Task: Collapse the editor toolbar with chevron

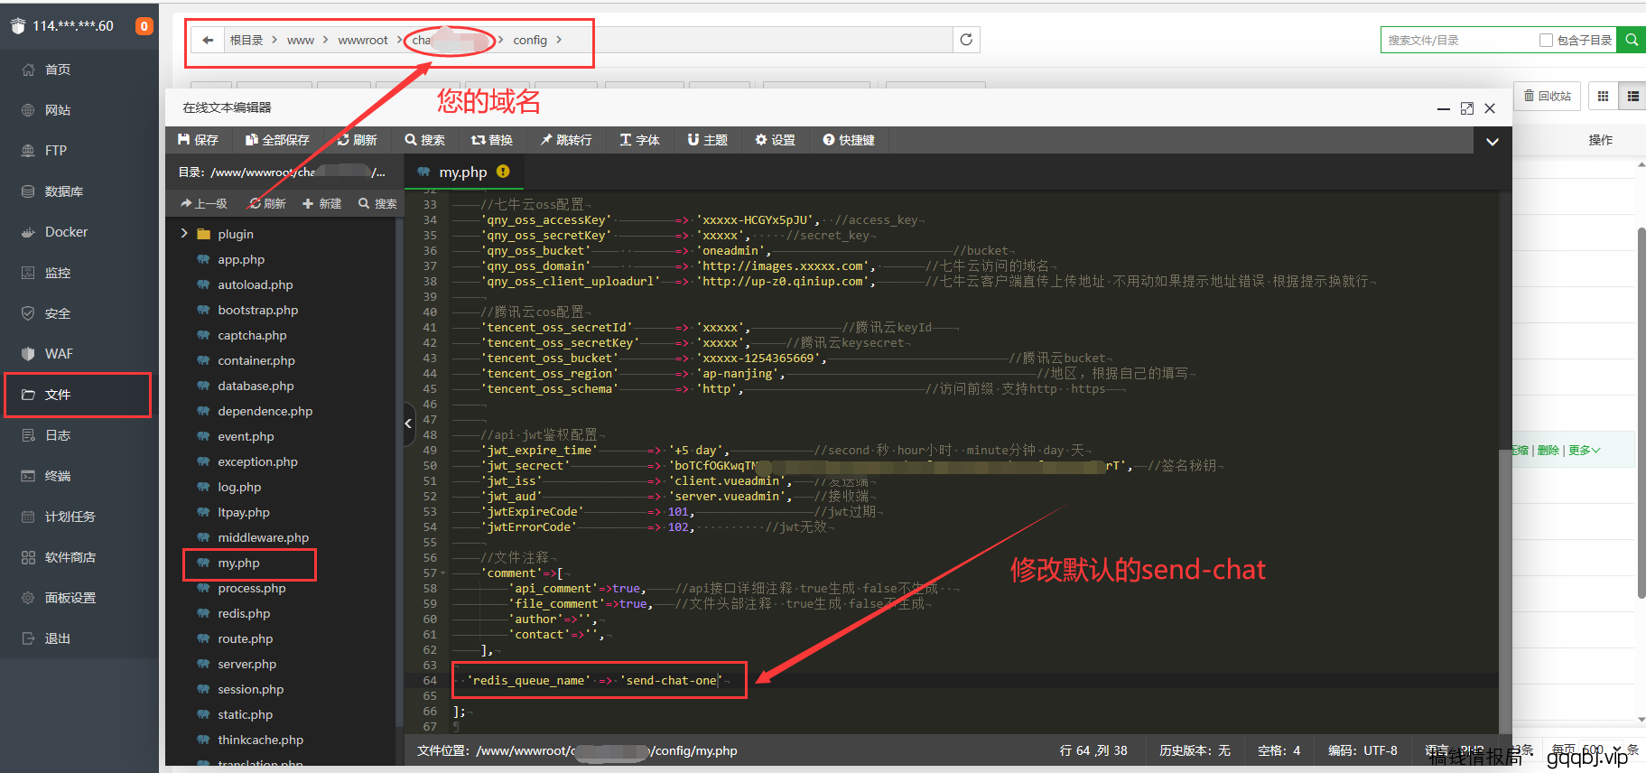Action: (x=1493, y=141)
